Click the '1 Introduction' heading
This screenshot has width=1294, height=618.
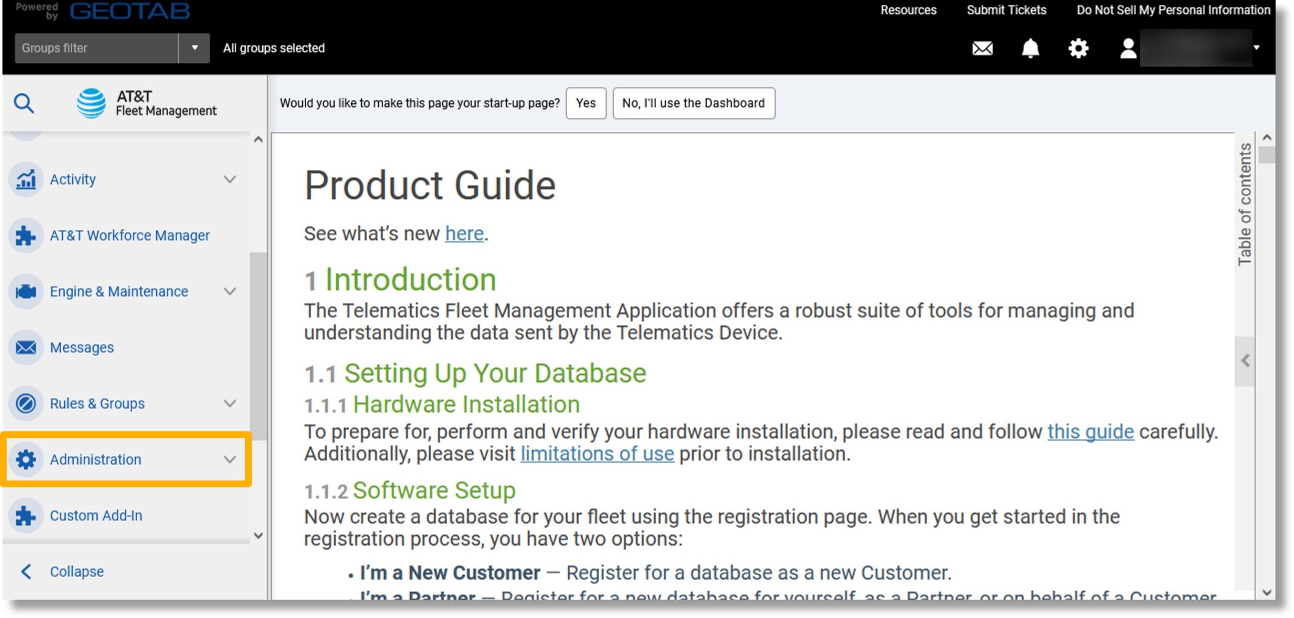(x=400, y=280)
